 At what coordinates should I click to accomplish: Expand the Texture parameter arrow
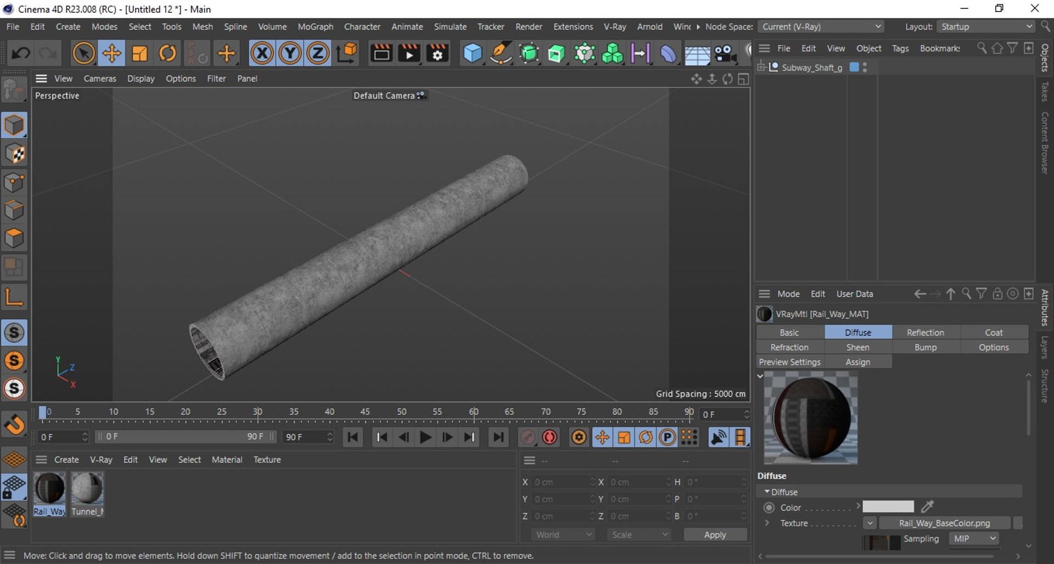coord(767,523)
